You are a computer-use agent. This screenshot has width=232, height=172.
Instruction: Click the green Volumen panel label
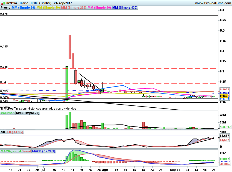tap(8, 113)
